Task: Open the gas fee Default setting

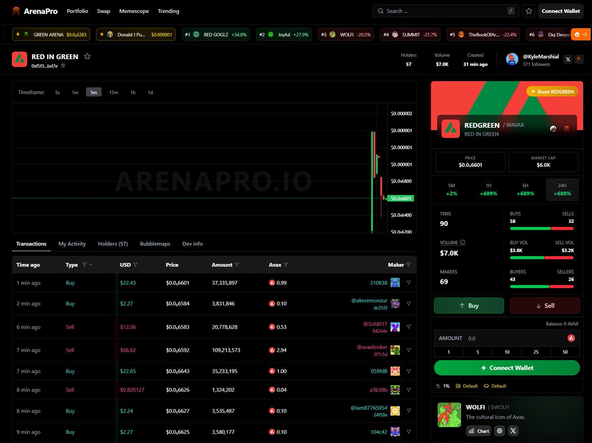Action: pos(467,386)
